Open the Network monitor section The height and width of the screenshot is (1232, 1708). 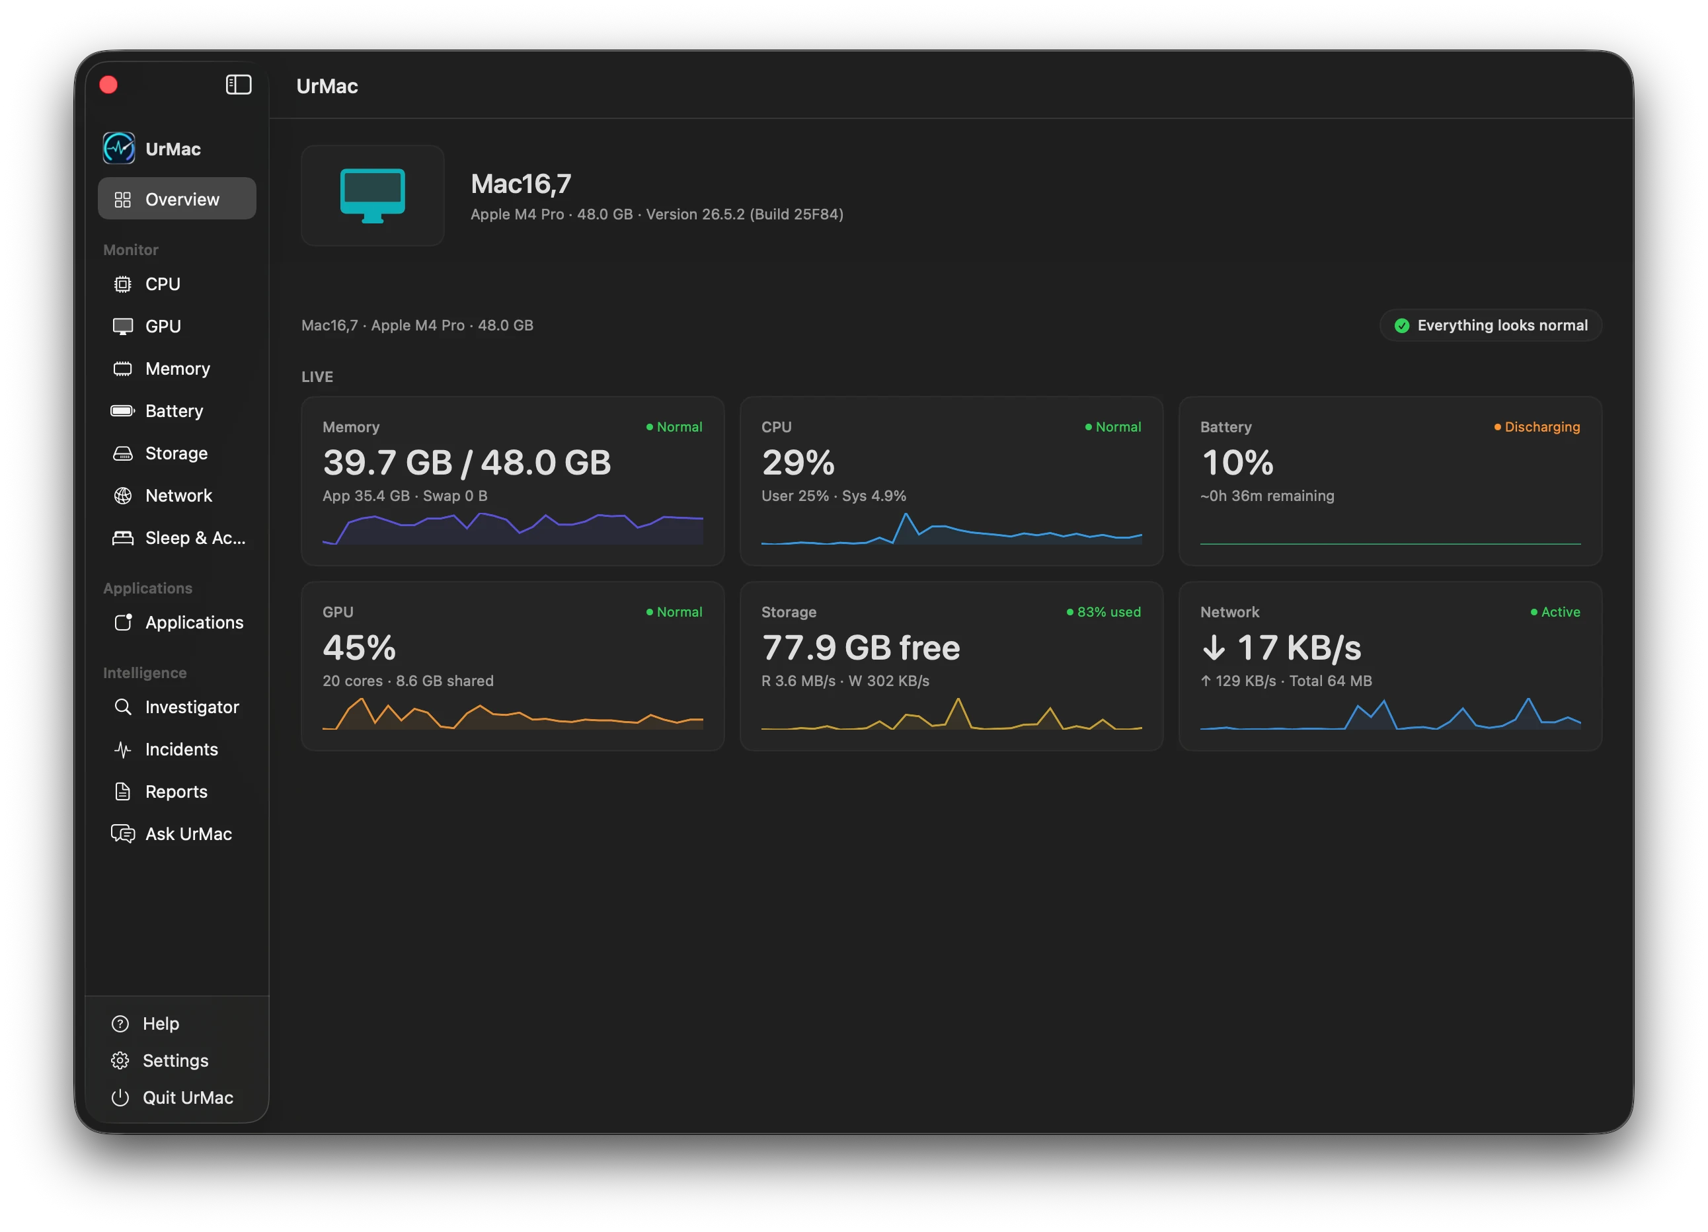pyautogui.click(x=177, y=495)
